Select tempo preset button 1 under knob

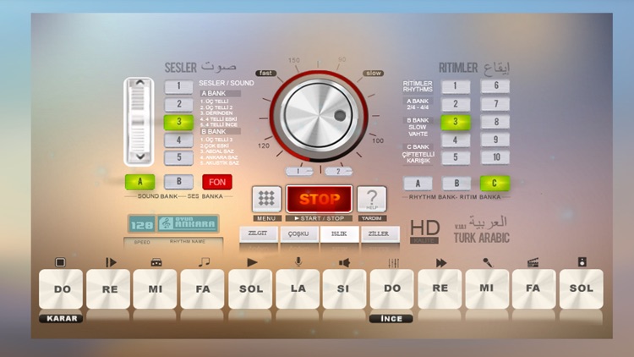coord(299,171)
